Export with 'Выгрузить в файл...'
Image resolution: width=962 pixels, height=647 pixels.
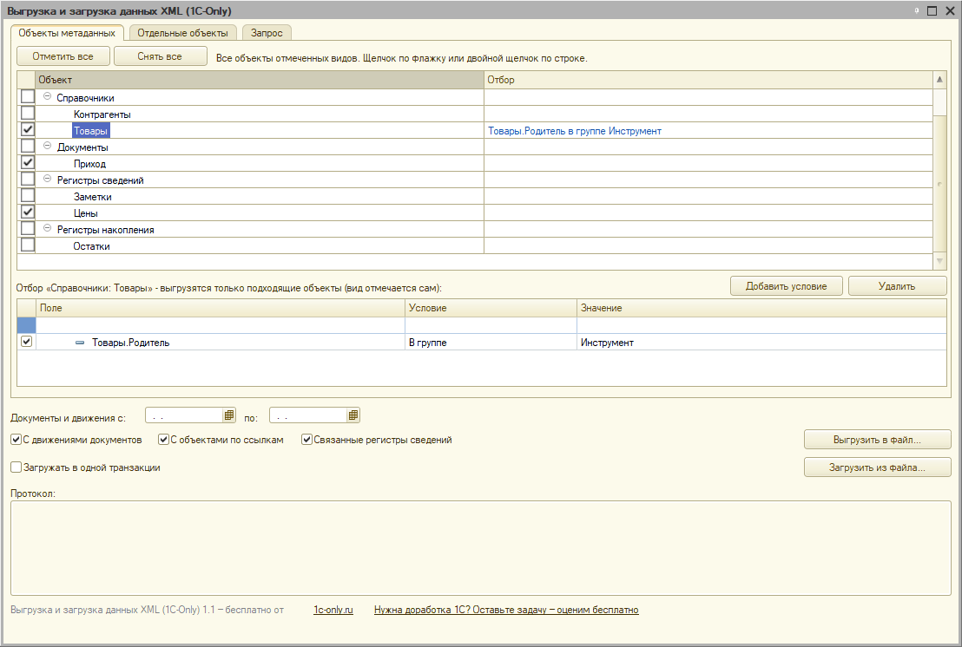tap(877, 440)
